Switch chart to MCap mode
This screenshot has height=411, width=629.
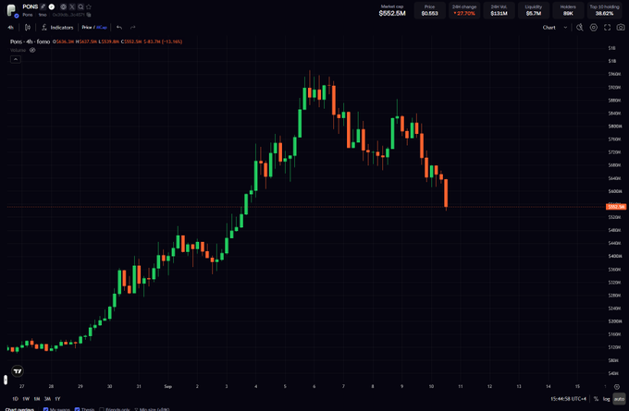click(x=102, y=27)
